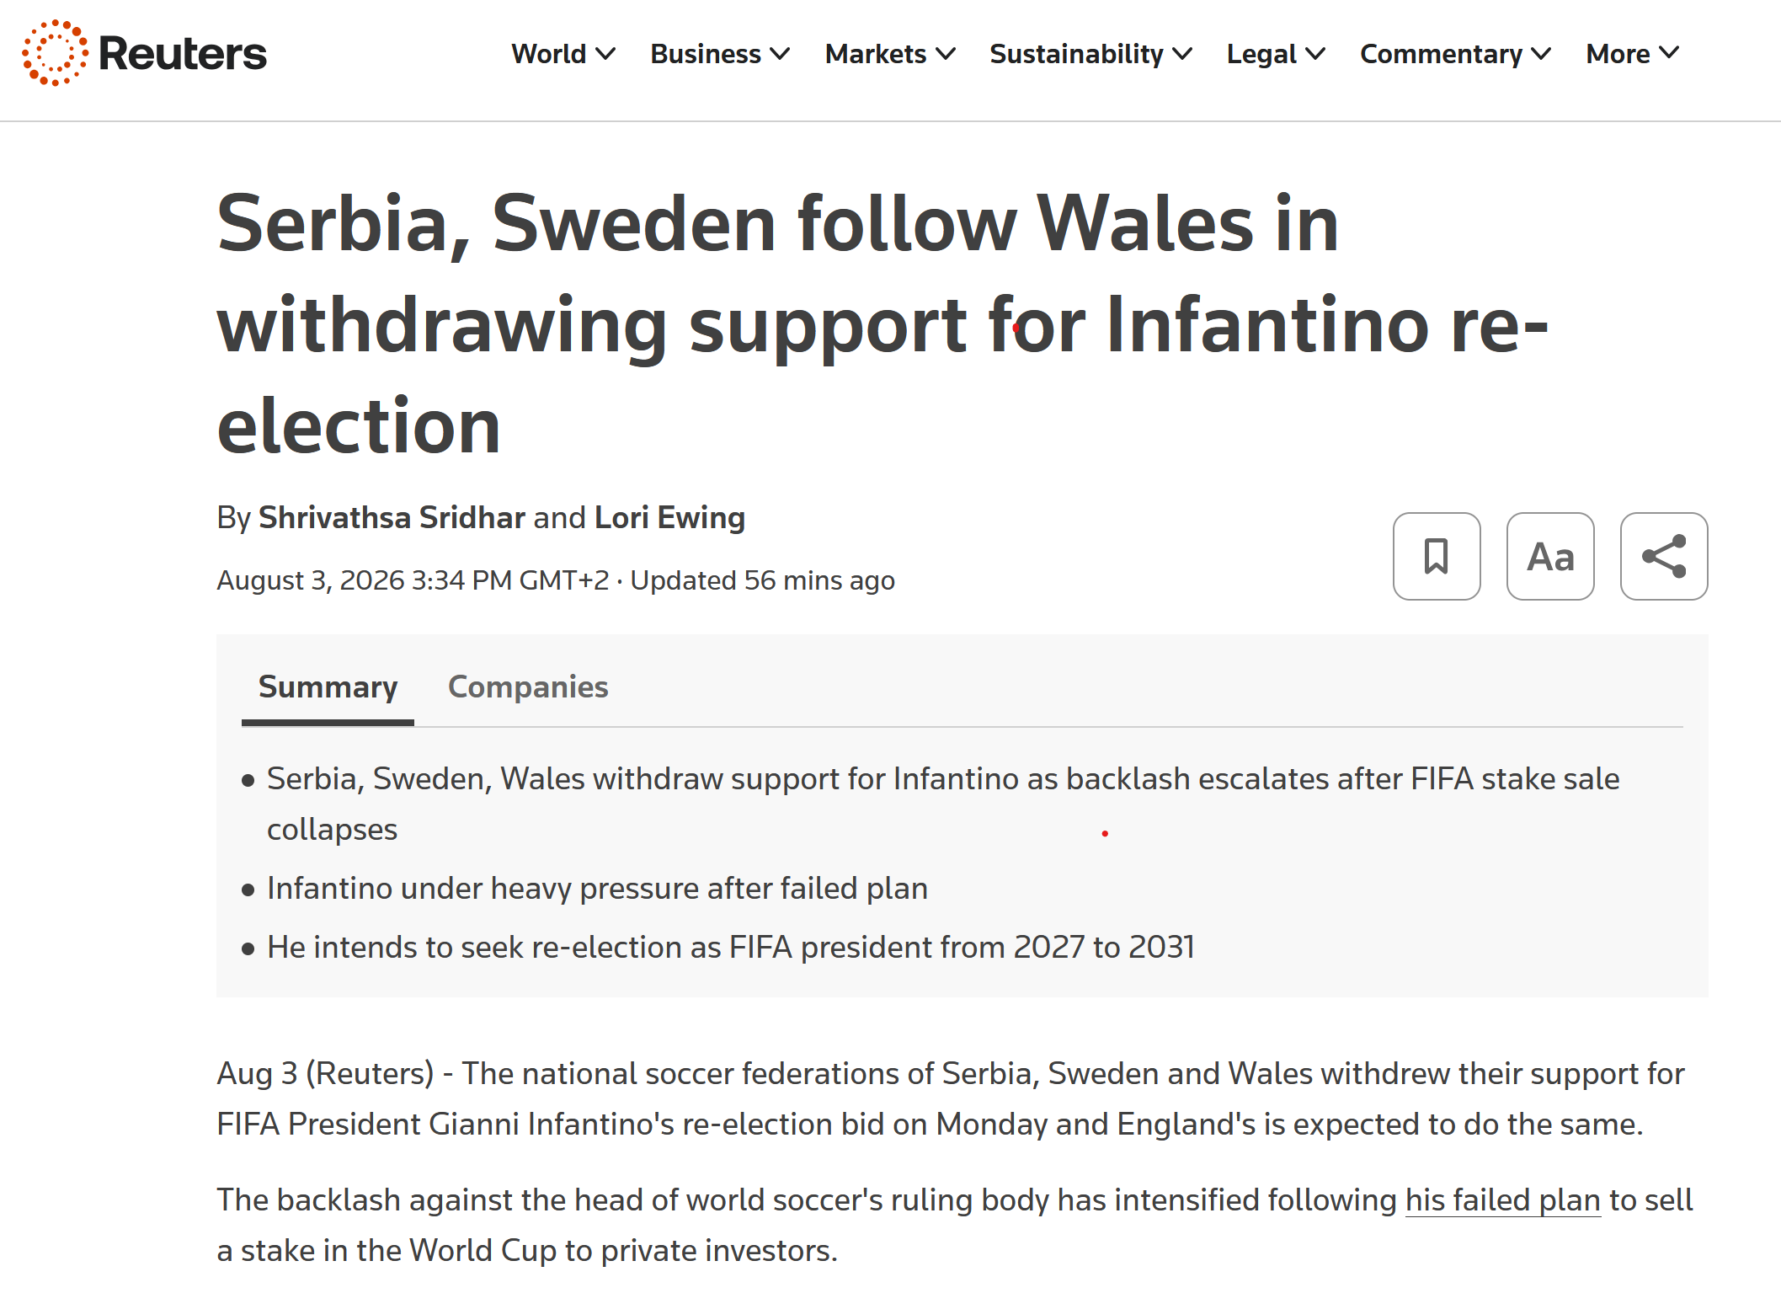Click the Reuters logo icon
This screenshot has height=1293, width=1781.
pos(56,53)
